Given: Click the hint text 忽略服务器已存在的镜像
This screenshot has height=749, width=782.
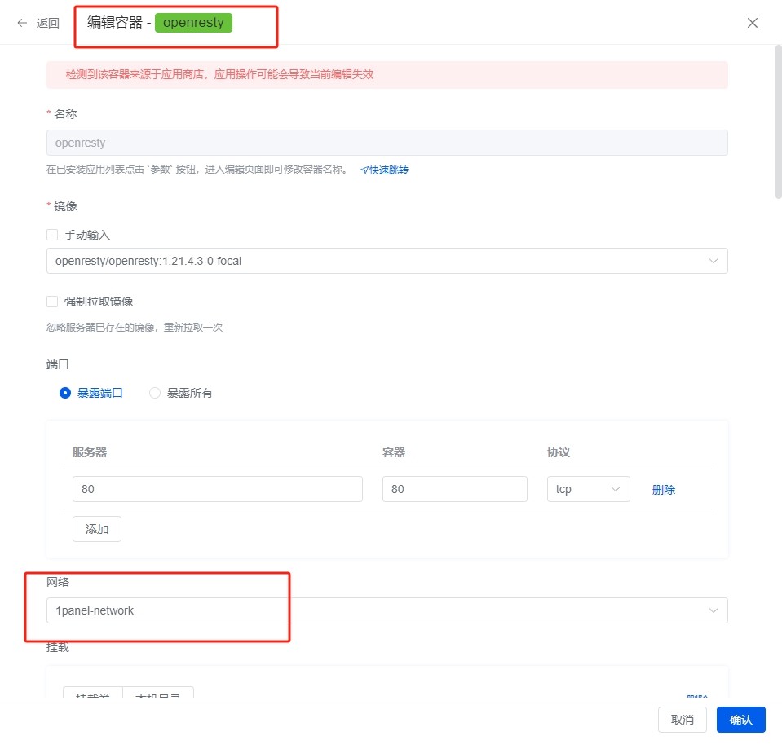Looking at the screenshot, I should 135,328.
